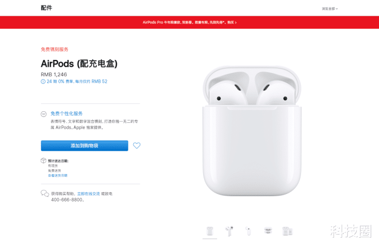Click the installment info circle icon
This screenshot has height=247, width=379.
tap(43, 82)
